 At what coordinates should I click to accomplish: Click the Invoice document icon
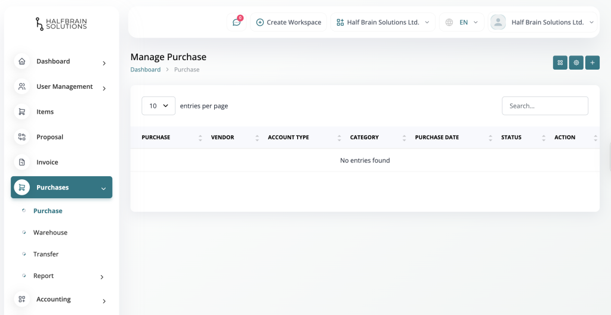click(22, 162)
